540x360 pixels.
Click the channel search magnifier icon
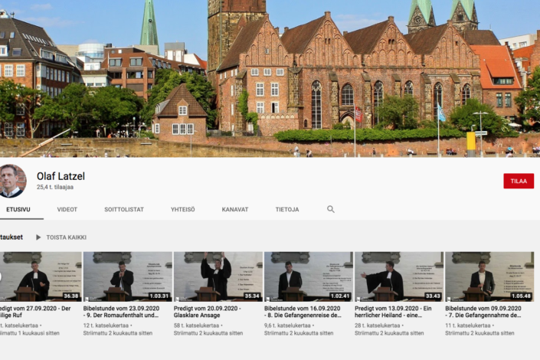click(x=331, y=209)
